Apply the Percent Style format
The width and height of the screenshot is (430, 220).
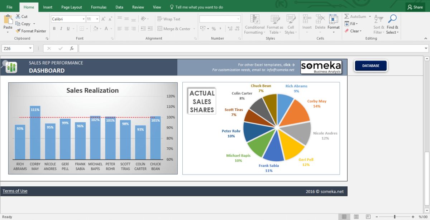213,28
